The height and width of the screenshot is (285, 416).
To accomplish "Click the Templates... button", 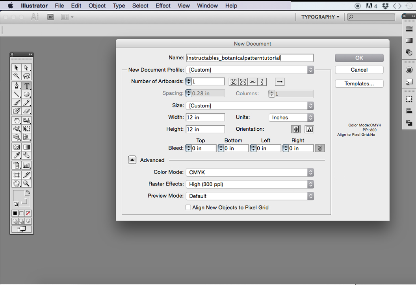I will 359,83.
